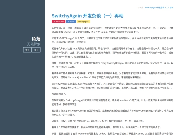Click the text Proxy SwitchyOmega in paragraph
This screenshot has height=135, width=180.
(x=112, y=63)
